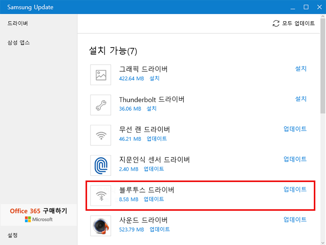The width and height of the screenshot is (326, 245).
Task: Click 업데이트 next to 46.21 MB
Action: pos(157,139)
